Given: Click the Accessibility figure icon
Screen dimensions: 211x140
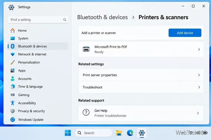Looking at the screenshot, I should click(x=12, y=103).
